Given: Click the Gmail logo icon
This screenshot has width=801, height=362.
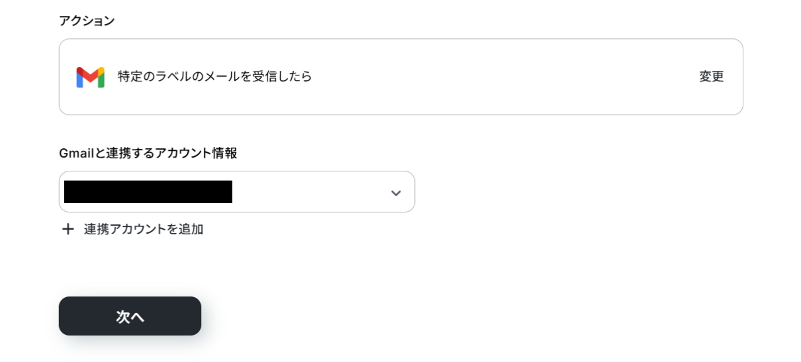Looking at the screenshot, I should click(90, 77).
